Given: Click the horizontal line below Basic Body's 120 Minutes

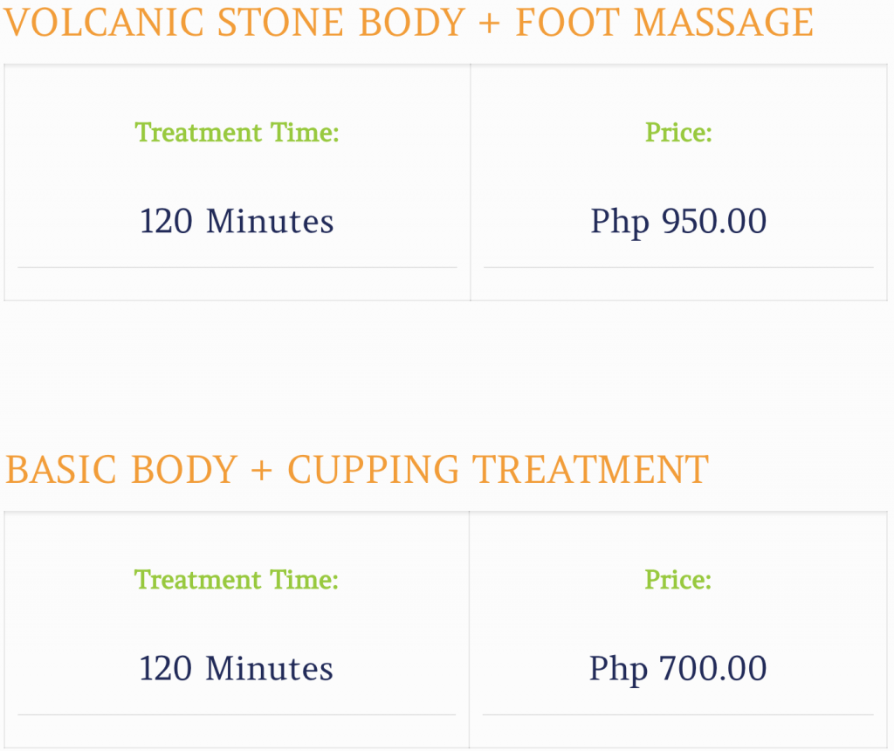Looking at the screenshot, I should click(236, 714).
